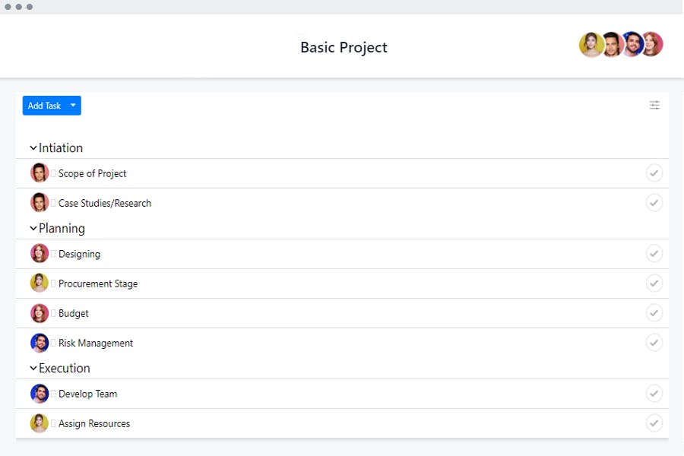Click the assignee avatar on Develop Team
Screen dimensions: 684x456
(40, 393)
